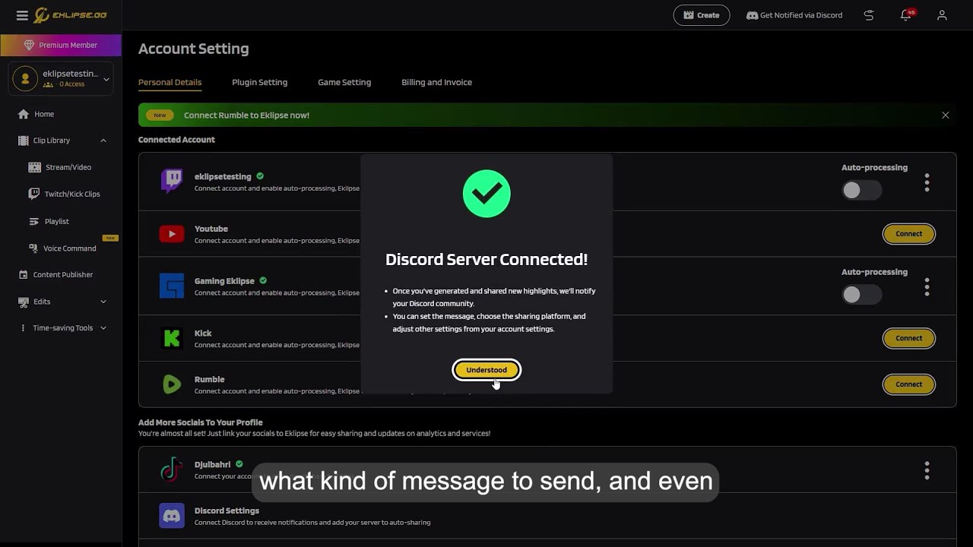Open more options for eklipsetesting account
Image resolution: width=973 pixels, height=547 pixels.
[x=927, y=182]
